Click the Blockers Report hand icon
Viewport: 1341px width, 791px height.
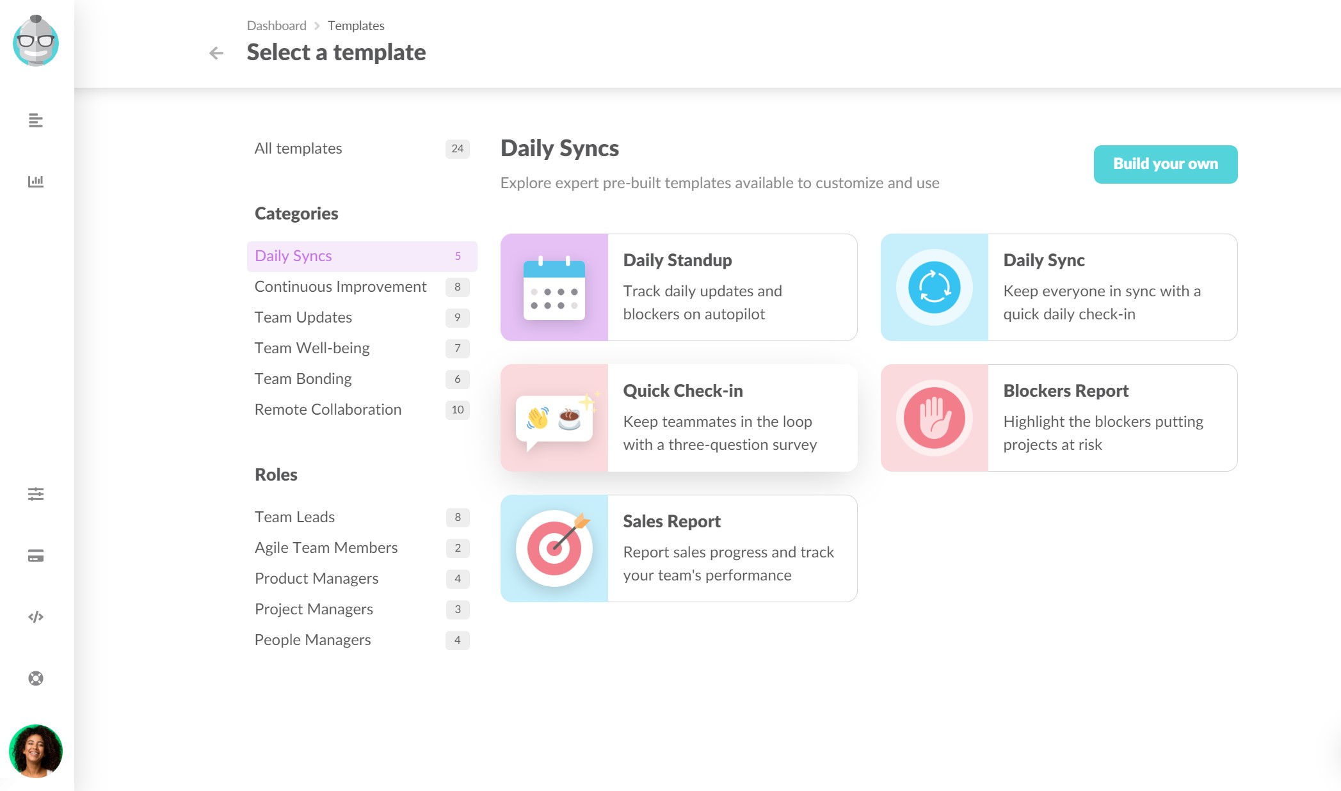(934, 417)
